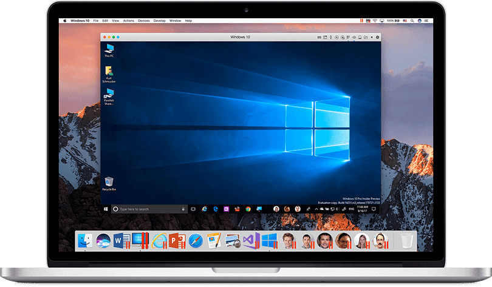Click last mustached contact in Mac dock
This screenshot has height=287, width=492.
(380, 241)
